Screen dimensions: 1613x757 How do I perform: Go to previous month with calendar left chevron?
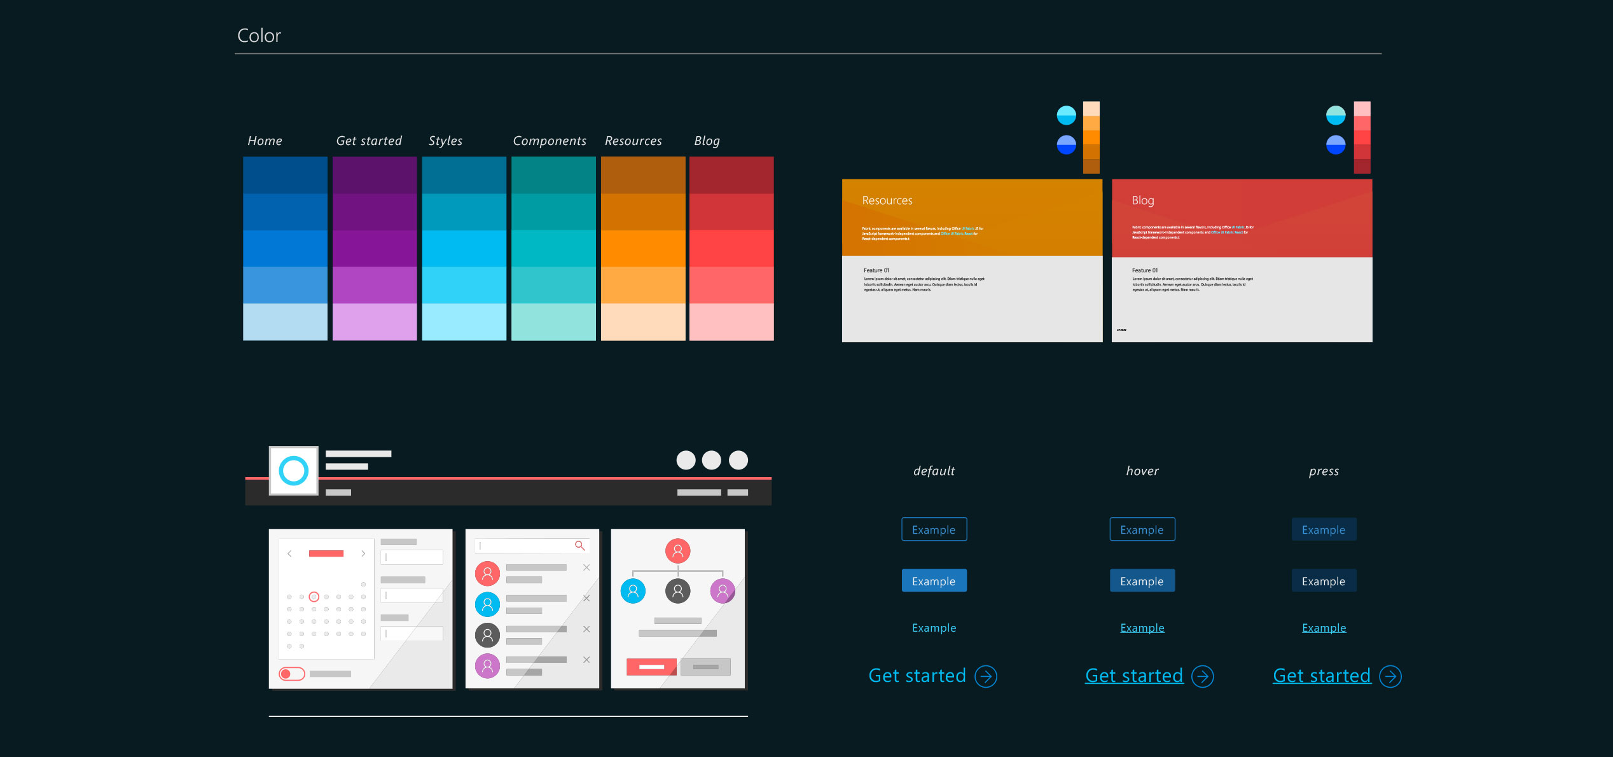289,553
